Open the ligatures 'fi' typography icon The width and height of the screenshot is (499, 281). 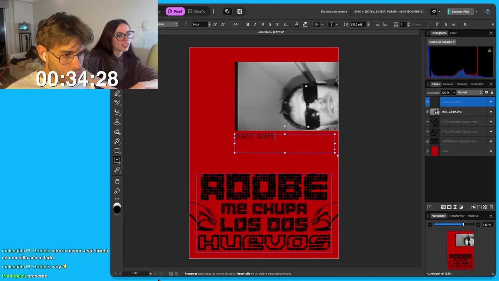[446, 24]
